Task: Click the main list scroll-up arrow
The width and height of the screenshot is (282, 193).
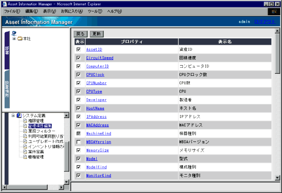Action: coord(277,31)
